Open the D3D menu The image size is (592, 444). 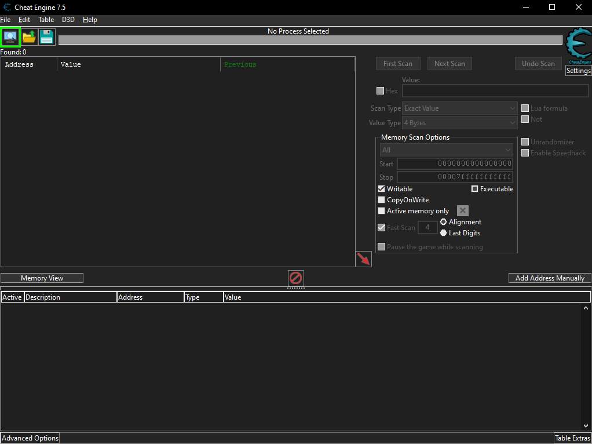pyautogui.click(x=68, y=20)
